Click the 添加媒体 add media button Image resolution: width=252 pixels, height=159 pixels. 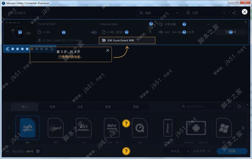(x=27, y=13)
